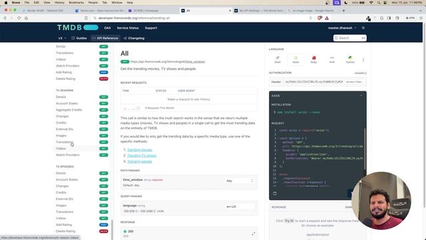Click the TMDB logo
Viewport: 426px width, 240px height.
point(77,27)
